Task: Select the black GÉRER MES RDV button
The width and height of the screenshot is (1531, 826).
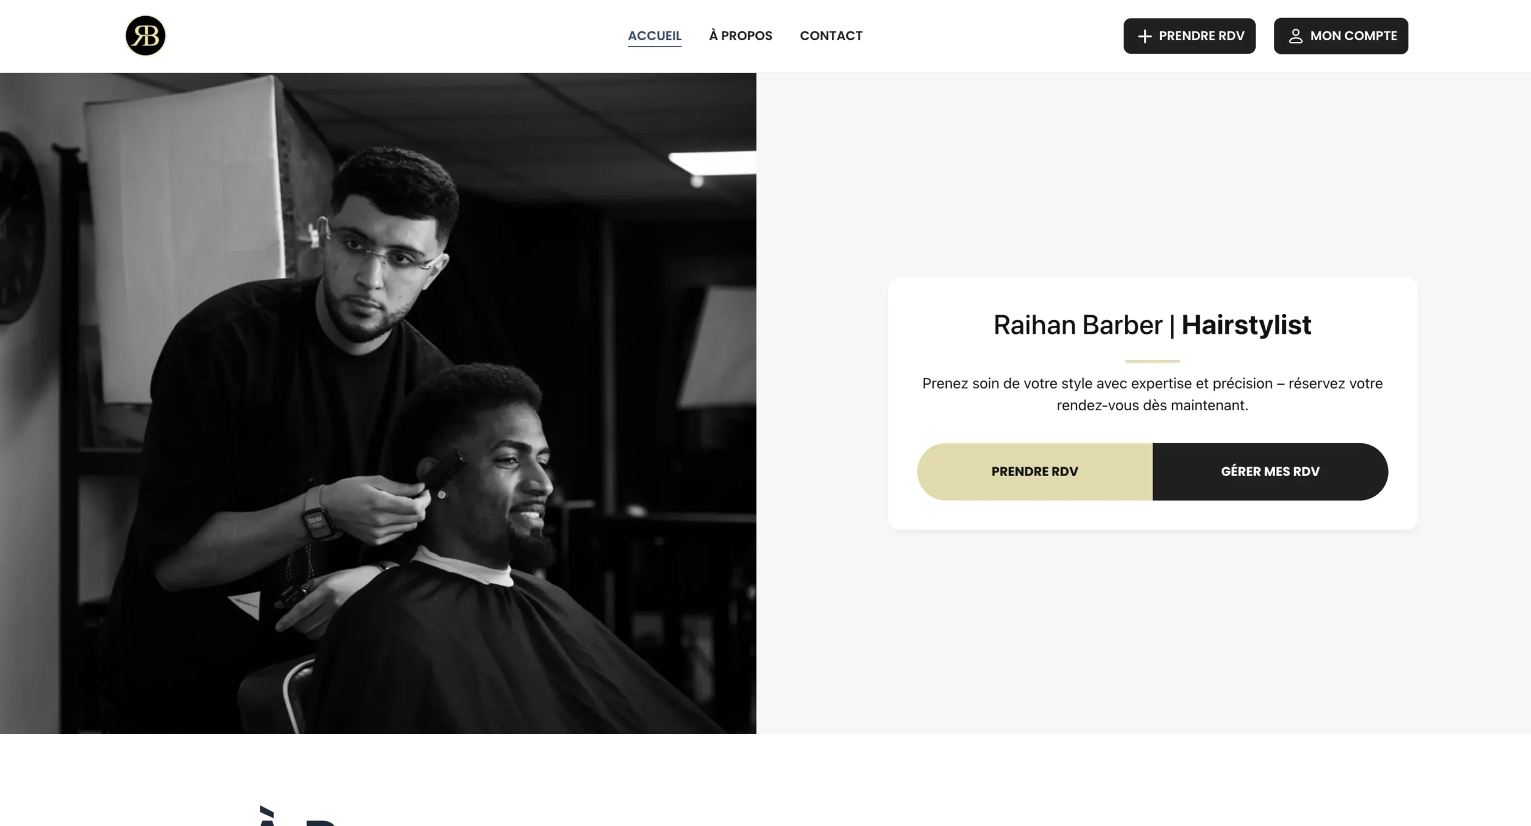Action: [x=1270, y=471]
